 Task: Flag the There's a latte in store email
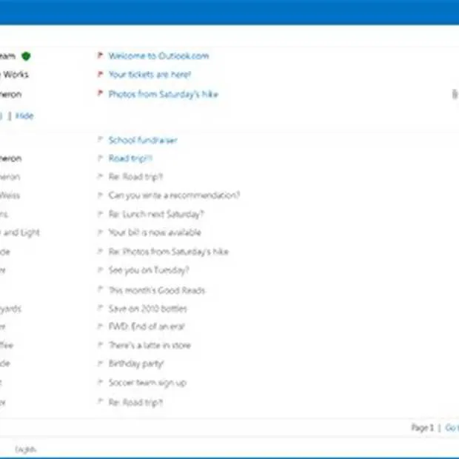[x=100, y=345]
